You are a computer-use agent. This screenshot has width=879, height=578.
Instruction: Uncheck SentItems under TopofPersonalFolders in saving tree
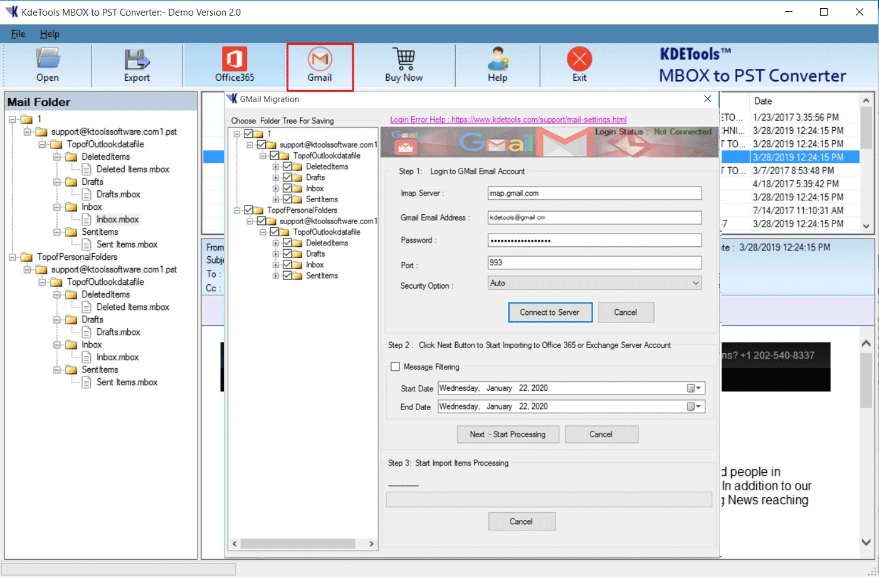tap(288, 276)
